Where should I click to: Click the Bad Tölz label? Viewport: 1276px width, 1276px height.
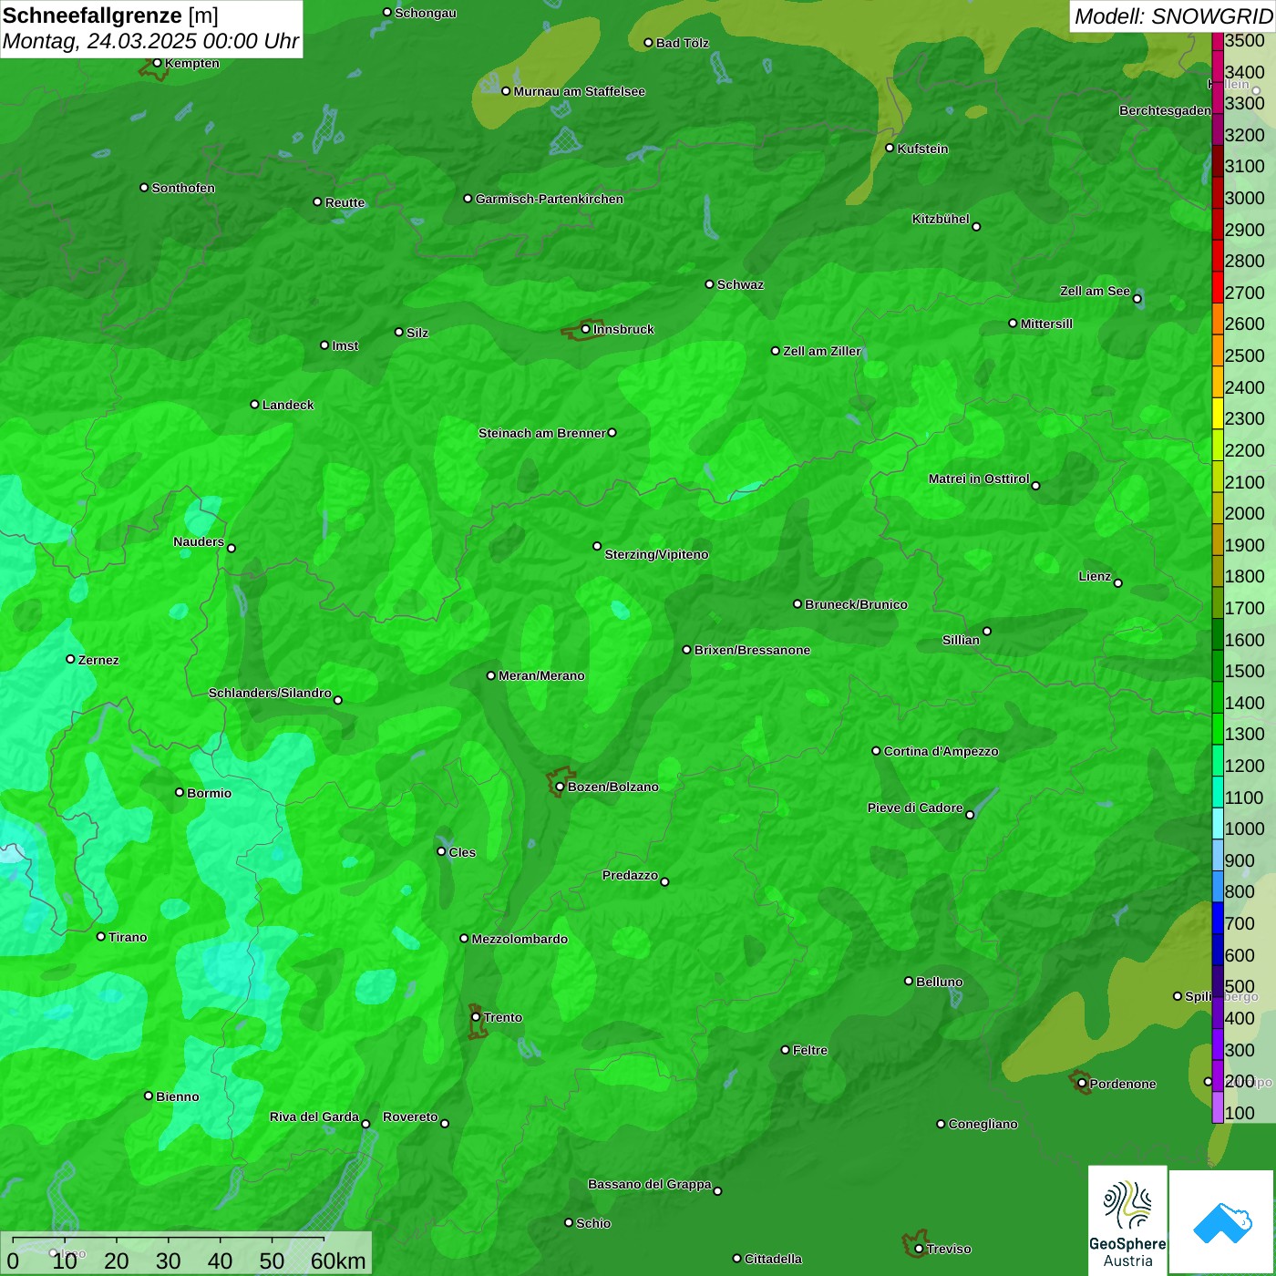click(x=682, y=43)
